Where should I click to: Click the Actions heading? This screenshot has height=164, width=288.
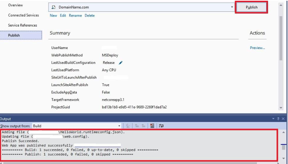pyautogui.click(x=257, y=33)
